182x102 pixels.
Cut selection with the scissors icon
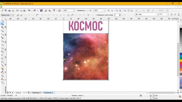18,10
